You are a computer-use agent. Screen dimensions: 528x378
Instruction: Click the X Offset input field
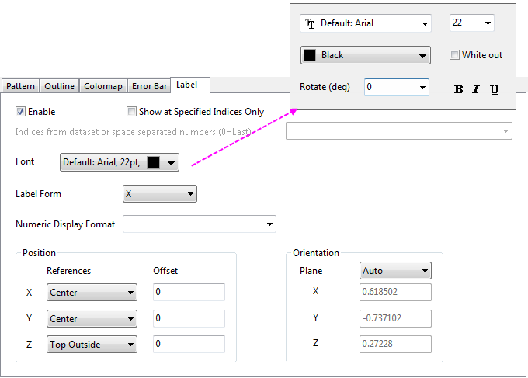pos(189,293)
